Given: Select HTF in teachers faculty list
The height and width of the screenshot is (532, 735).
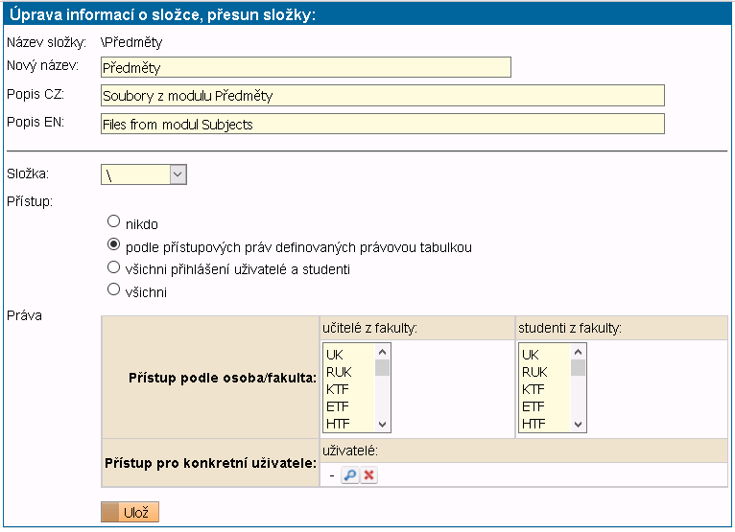Looking at the screenshot, I should click(x=347, y=424).
